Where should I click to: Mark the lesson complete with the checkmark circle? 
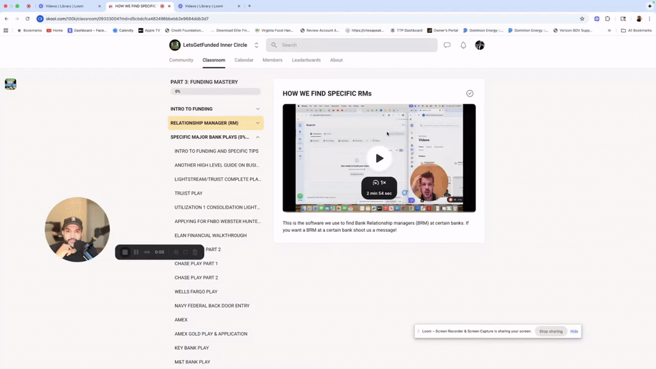pos(470,94)
